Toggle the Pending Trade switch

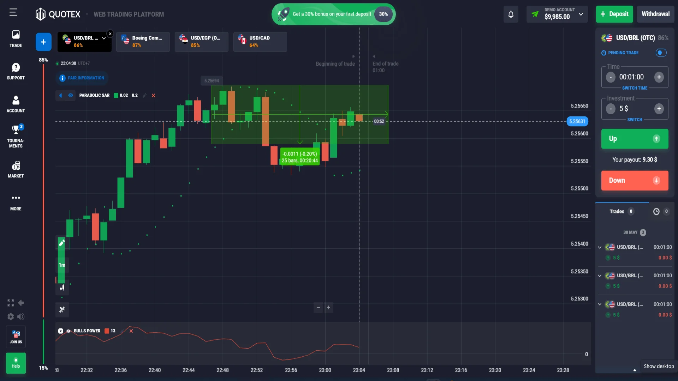[661, 53]
